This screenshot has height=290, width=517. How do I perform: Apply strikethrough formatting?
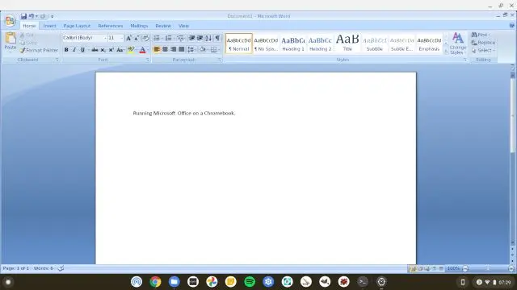click(95, 50)
